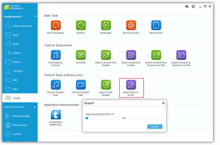Close the Export dialog
The height and width of the screenshot is (145, 220).
pos(163,103)
